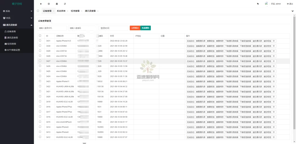Close the 通讯录查看 tab with its X
The image size is (296, 144).
98,11
